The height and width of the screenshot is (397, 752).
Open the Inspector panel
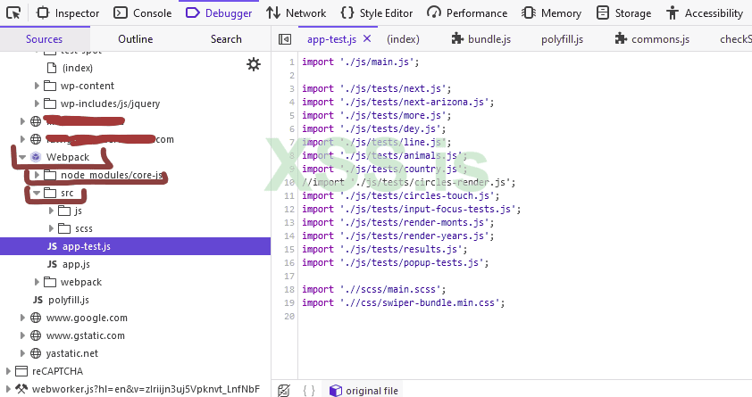pos(67,13)
